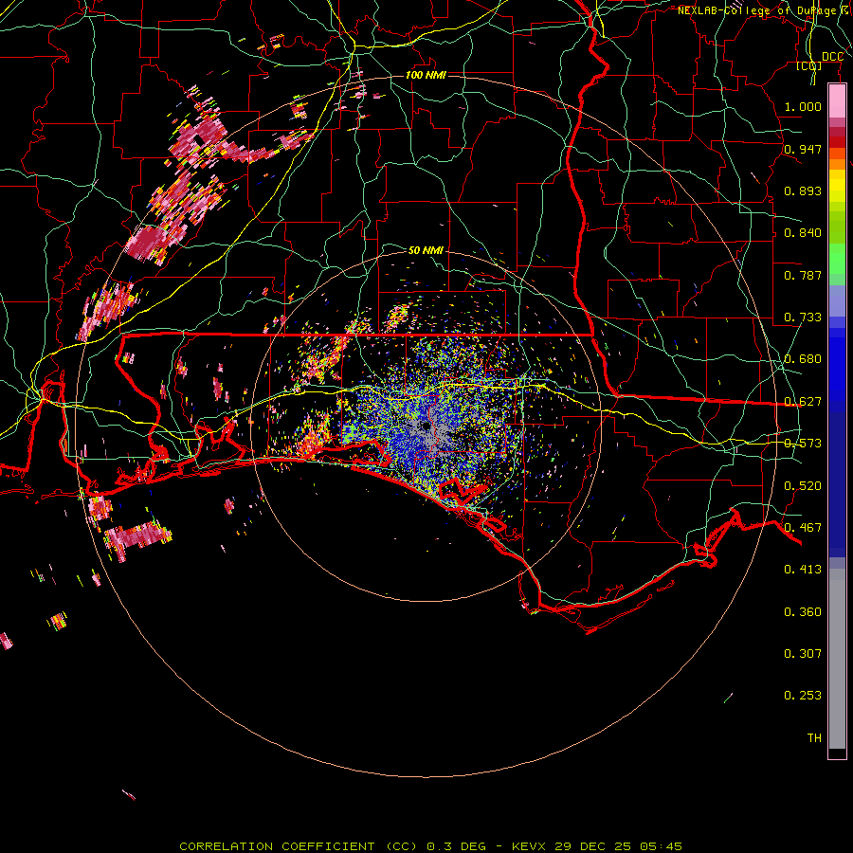Click the 0.947 scale value
The height and width of the screenshot is (853, 853).
point(803,149)
